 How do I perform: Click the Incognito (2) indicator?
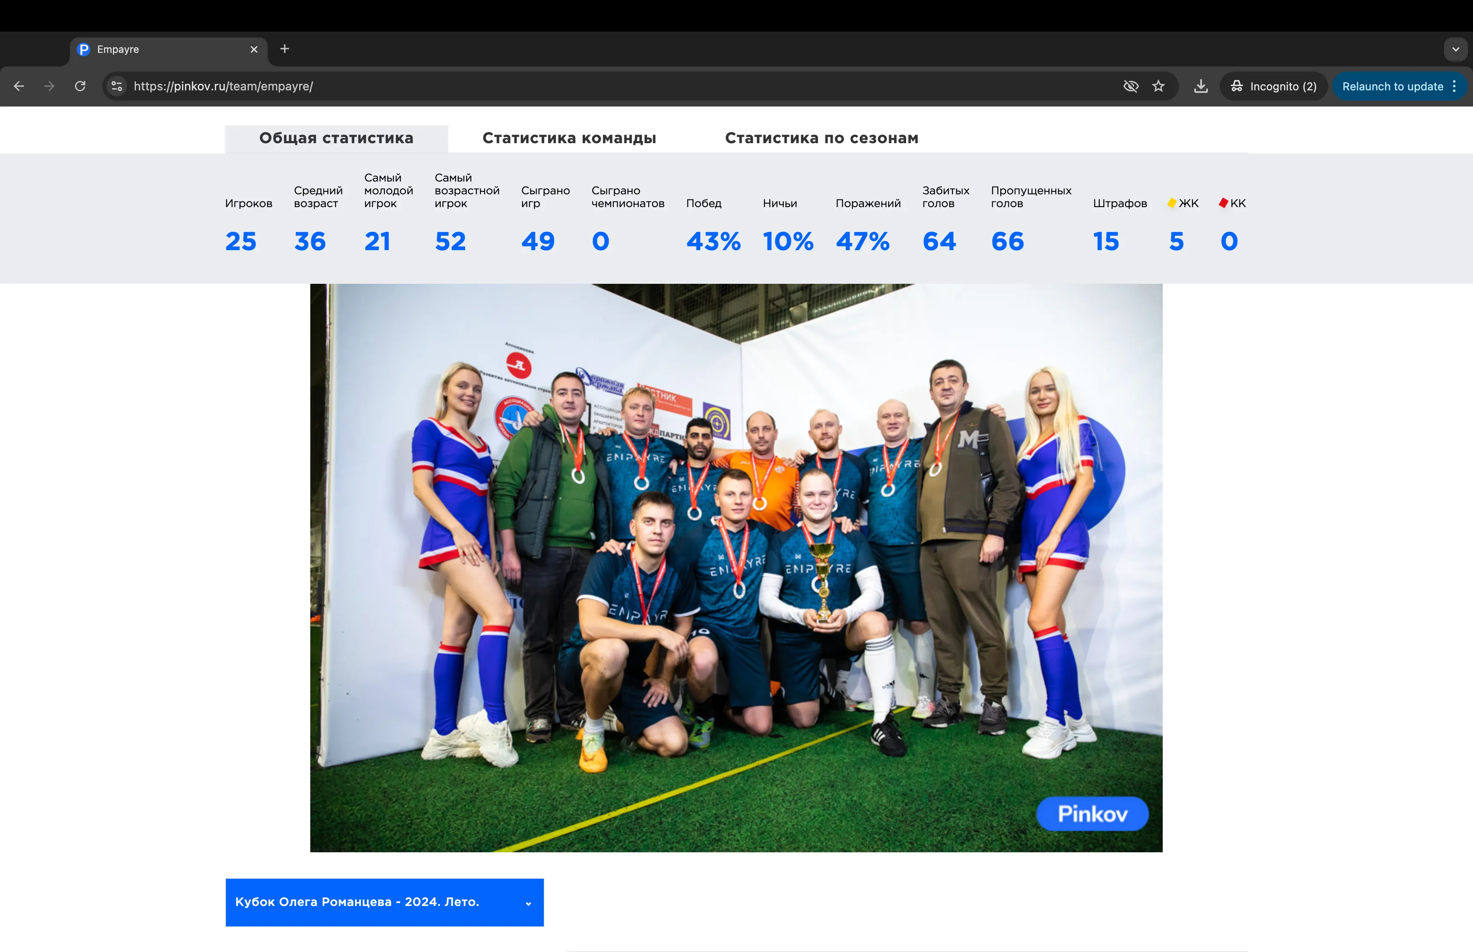(x=1274, y=87)
